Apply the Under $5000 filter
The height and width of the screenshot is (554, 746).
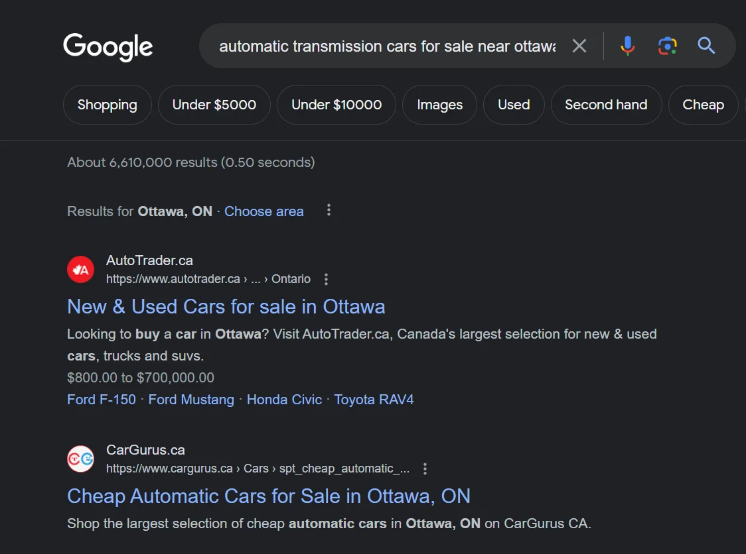pos(214,105)
